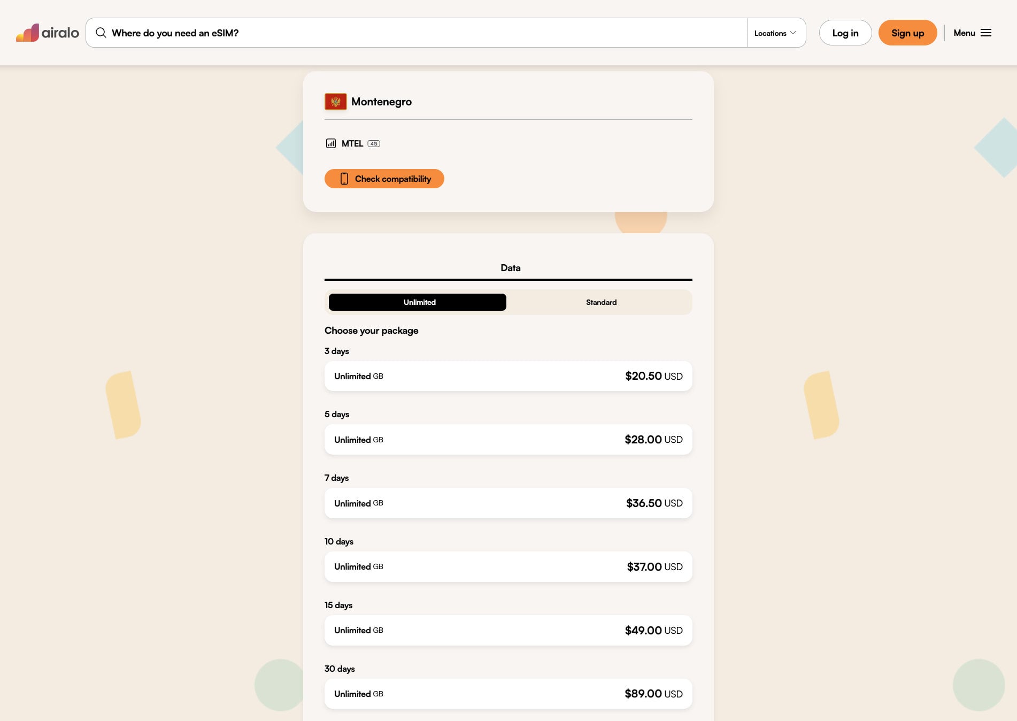Click the Sign up button
The height and width of the screenshot is (721, 1017).
point(907,33)
